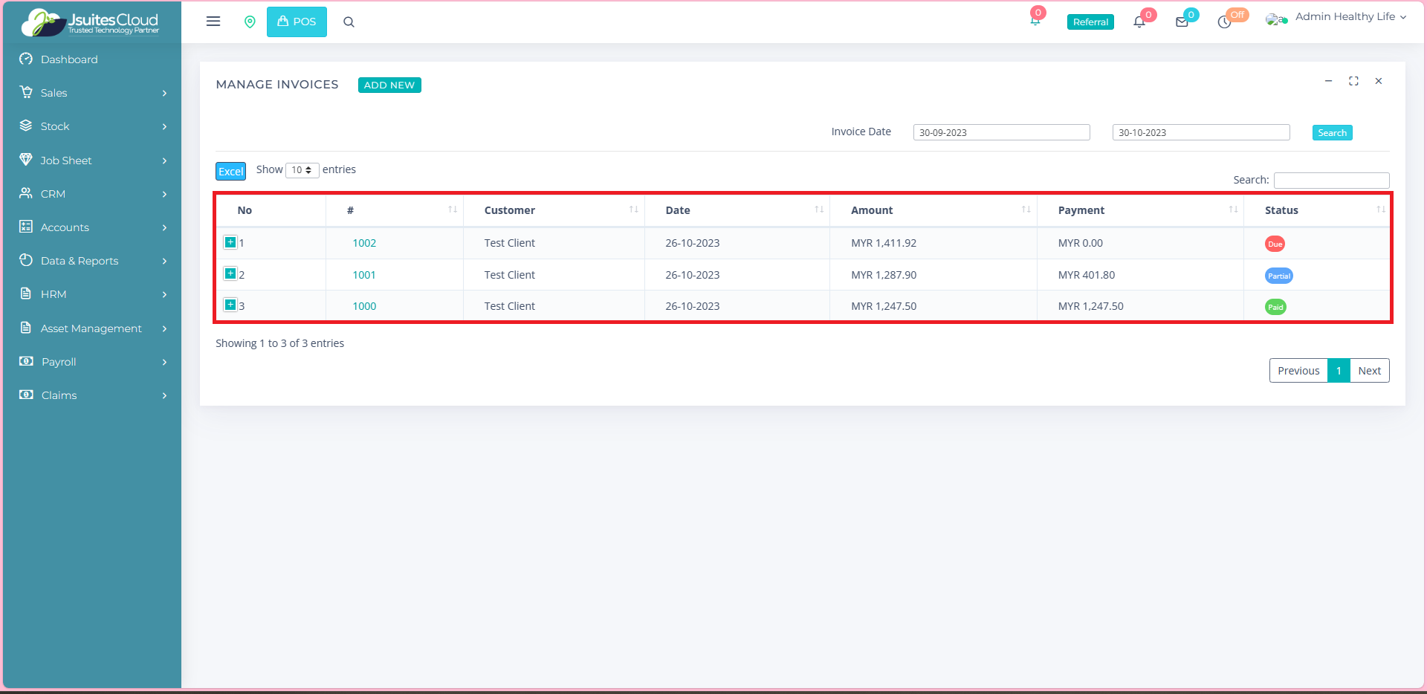The width and height of the screenshot is (1427, 694).
Task: Click the Dashboard icon in sidebar
Action: tap(26, 59)
